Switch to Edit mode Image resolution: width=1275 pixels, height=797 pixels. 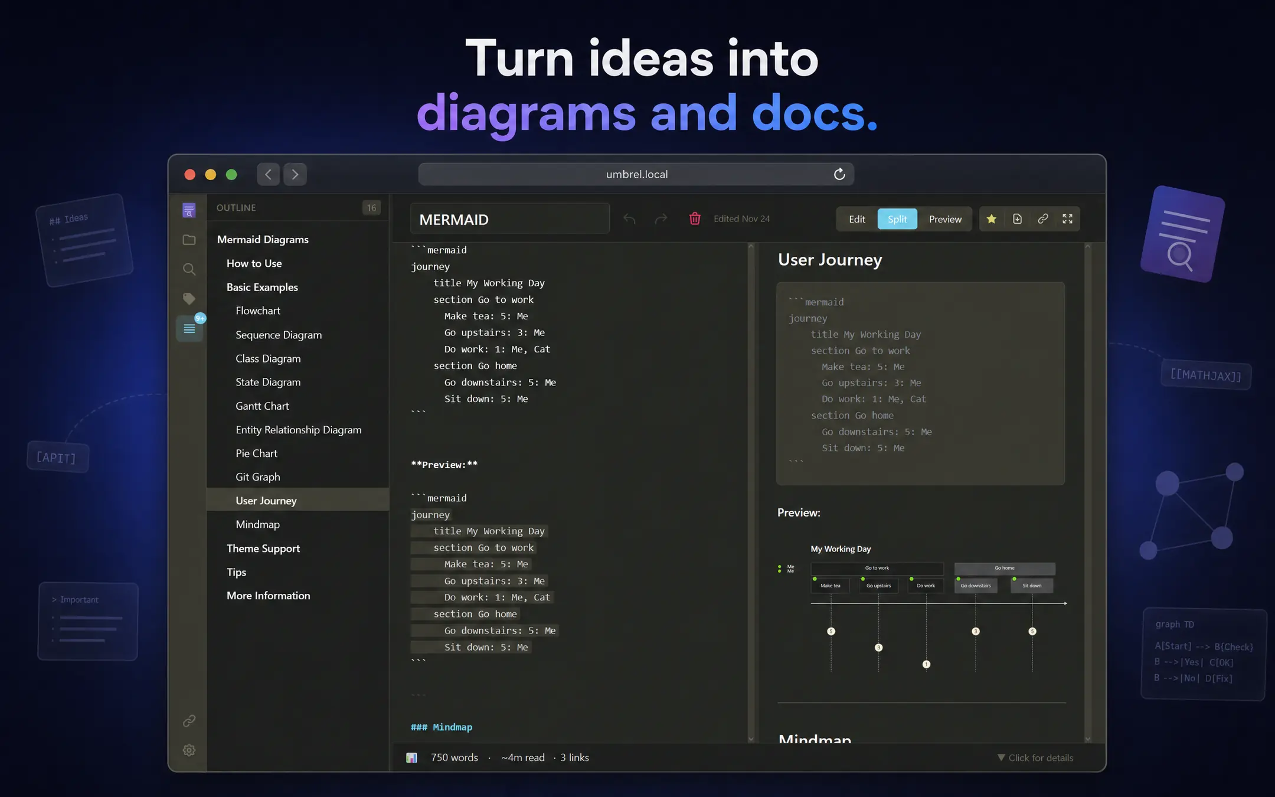[x=857, y=219]
